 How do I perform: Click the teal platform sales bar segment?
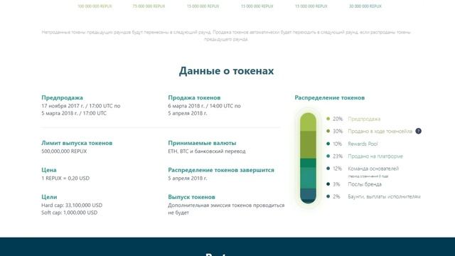pos(308,178)
